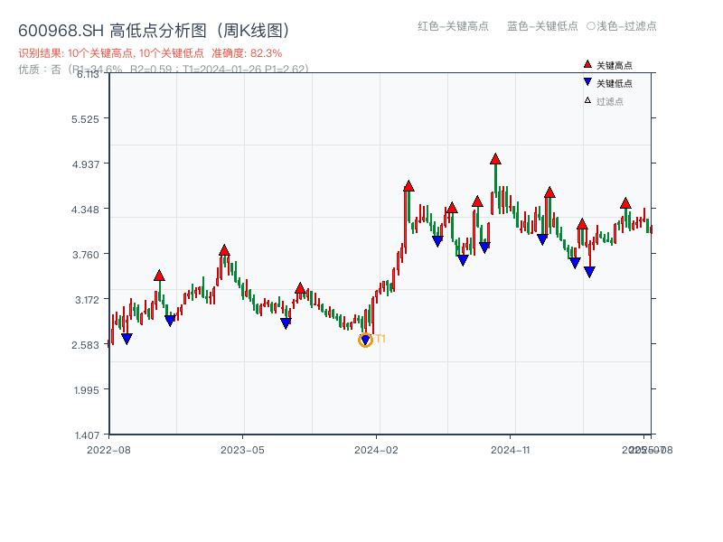Click the 3.760 y-axis label

tap(85, 255)
